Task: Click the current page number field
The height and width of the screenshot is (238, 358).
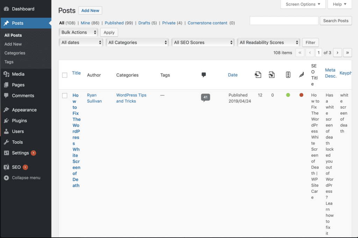Action: (318, 53)
